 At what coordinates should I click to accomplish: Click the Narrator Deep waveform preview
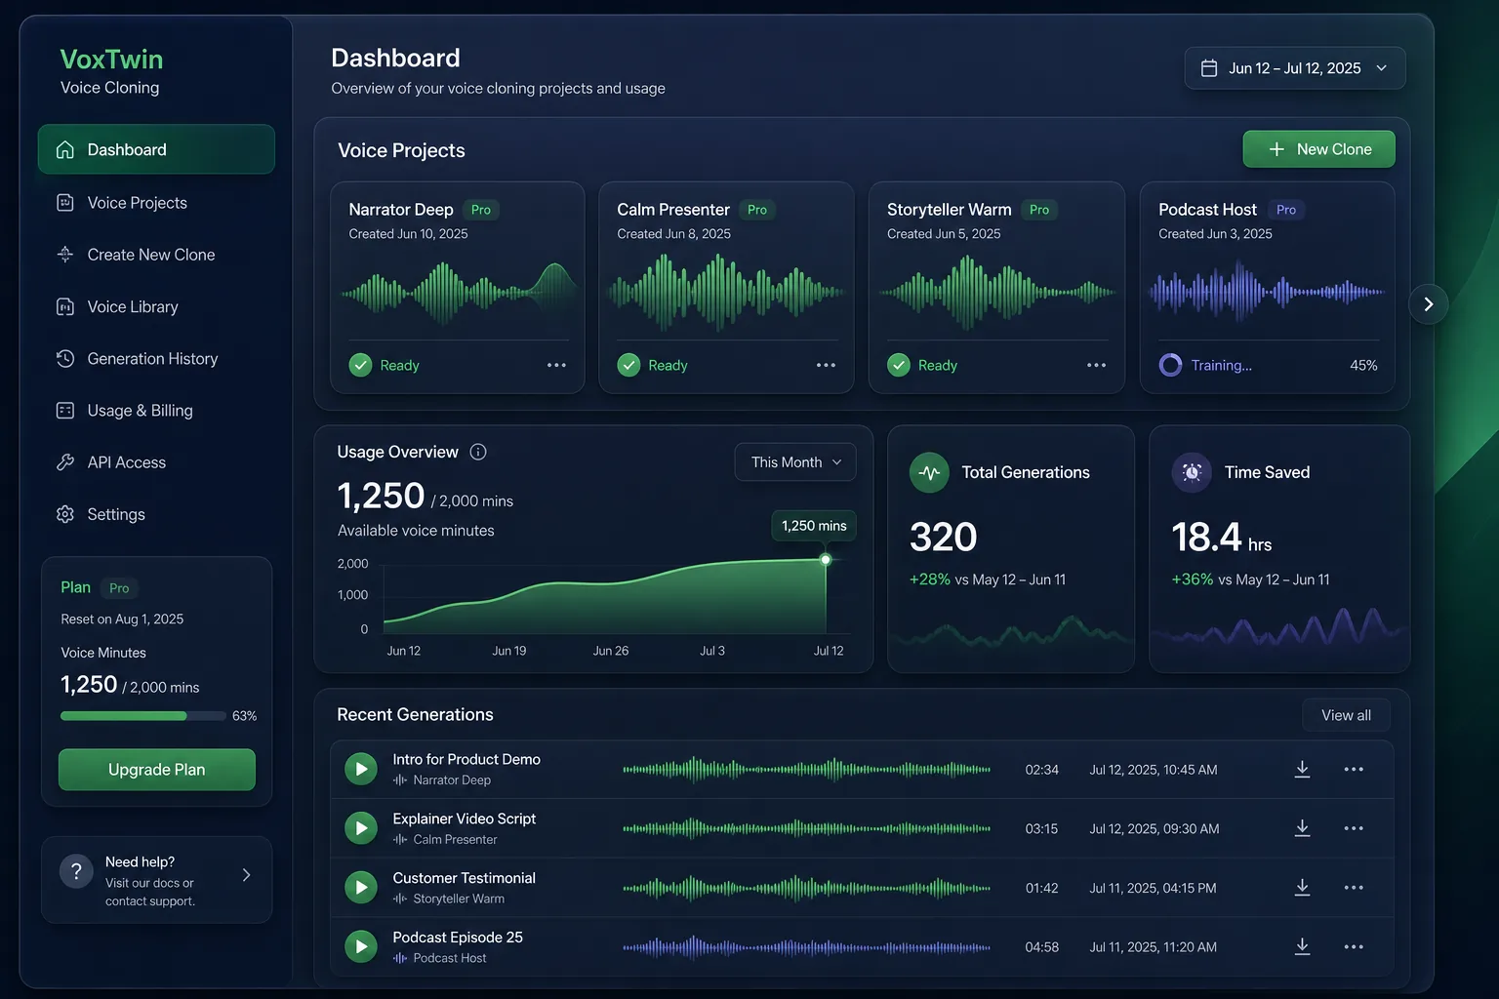click(x=458, y=291)
